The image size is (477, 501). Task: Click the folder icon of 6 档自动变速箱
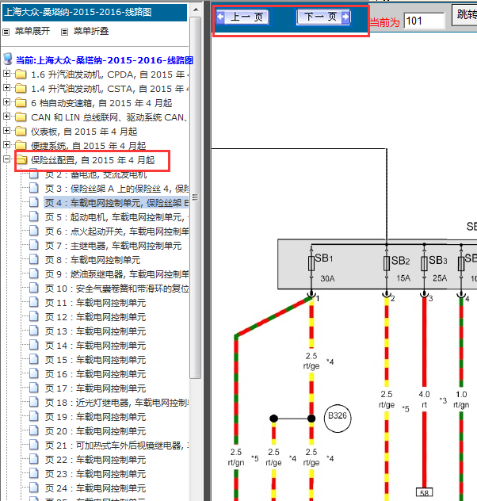pos(21,102)
